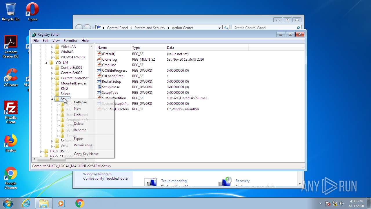371x209 pixels.
Task: Open Internet Explorer from taskbar
Action: click(x=26, y=203)
